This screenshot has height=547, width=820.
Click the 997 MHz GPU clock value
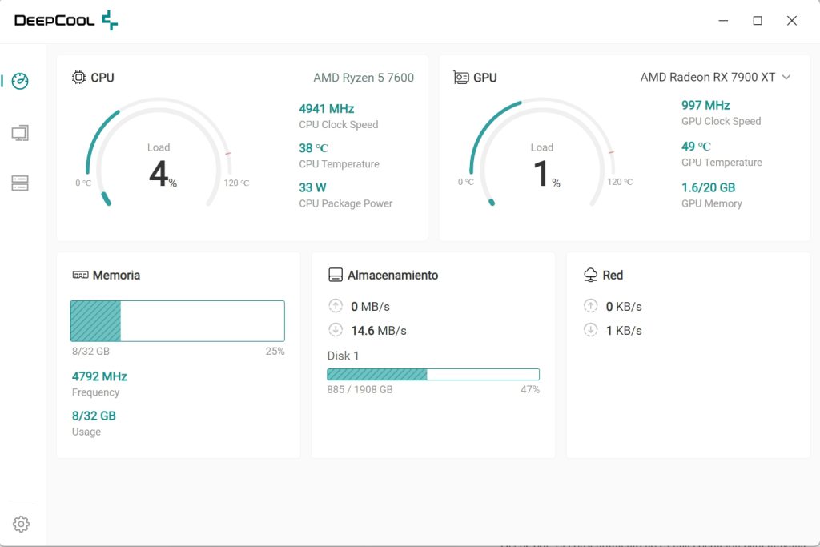coord(705,105)
